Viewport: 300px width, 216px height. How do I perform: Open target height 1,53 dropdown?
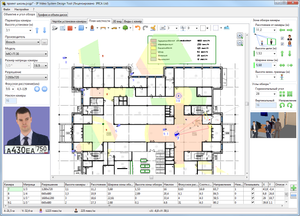tap(275, 54)
